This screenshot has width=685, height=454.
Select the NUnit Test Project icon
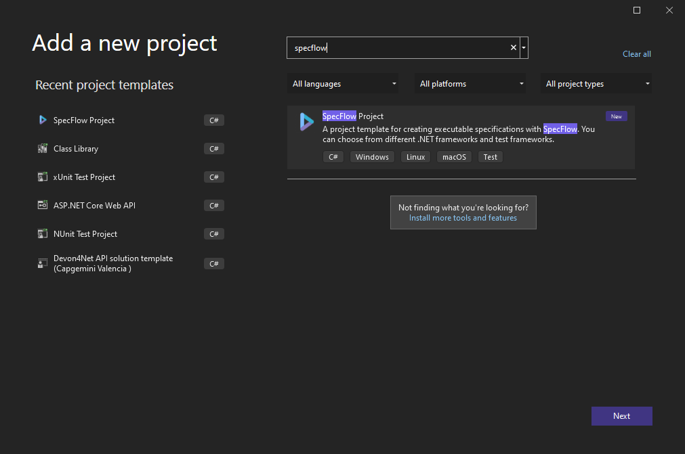(43, 233)
